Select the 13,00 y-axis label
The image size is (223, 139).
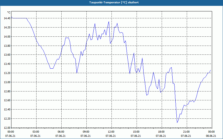[7, 82]
